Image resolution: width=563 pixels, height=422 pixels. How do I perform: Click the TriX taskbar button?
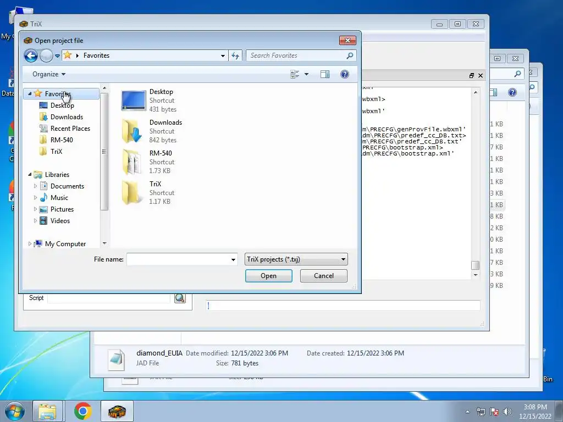pos(117,411)
